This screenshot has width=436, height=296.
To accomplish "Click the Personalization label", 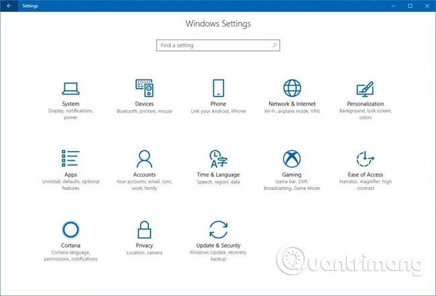I will point(366,104).
